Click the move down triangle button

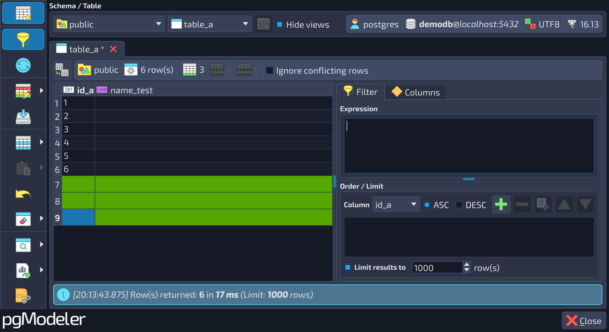[585, 204]
